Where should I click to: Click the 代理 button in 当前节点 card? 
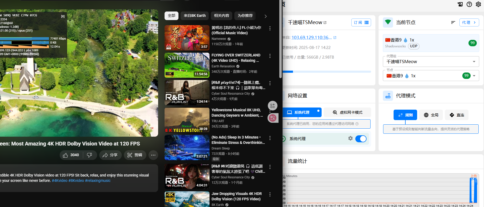[469, 22]
